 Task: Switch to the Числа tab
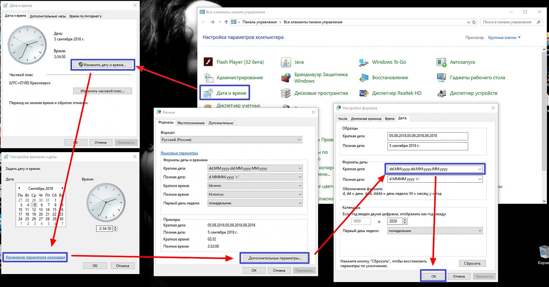pos(342,119)
